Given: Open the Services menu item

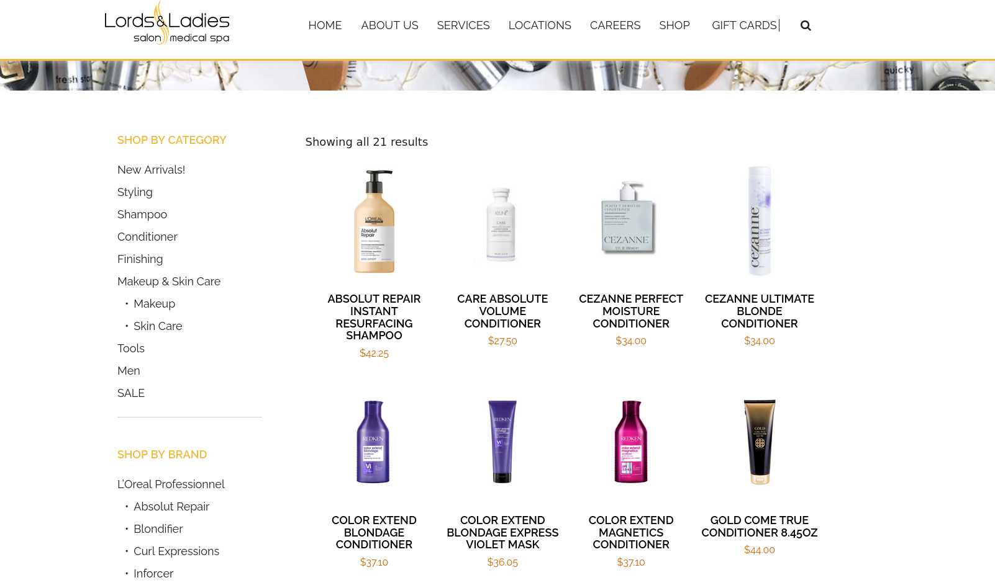Looking at the screenshot, I should pyautogui.click(x=463, y=25).
